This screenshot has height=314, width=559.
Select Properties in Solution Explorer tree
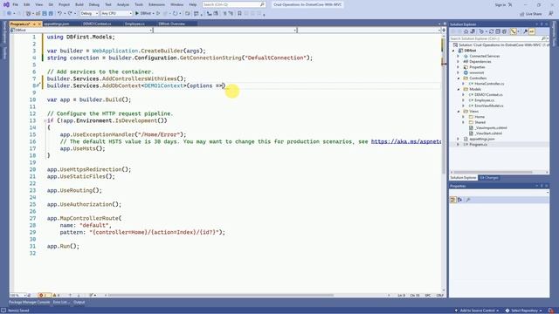coord(477,67)
